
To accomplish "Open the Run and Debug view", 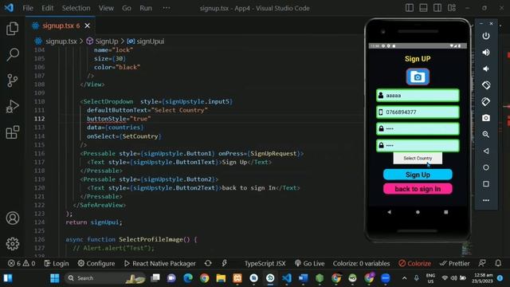I will [x=13, y=106].
